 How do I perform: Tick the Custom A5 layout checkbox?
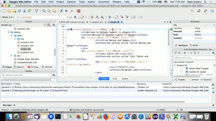[182, 72]
